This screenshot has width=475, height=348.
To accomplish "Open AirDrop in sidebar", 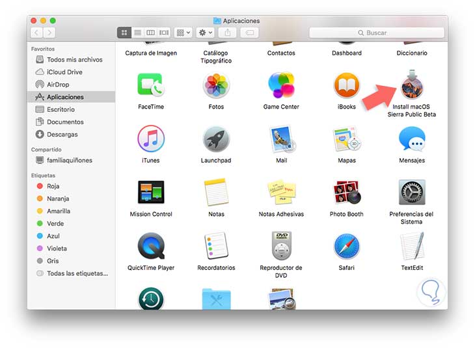I will coord(71,85).
